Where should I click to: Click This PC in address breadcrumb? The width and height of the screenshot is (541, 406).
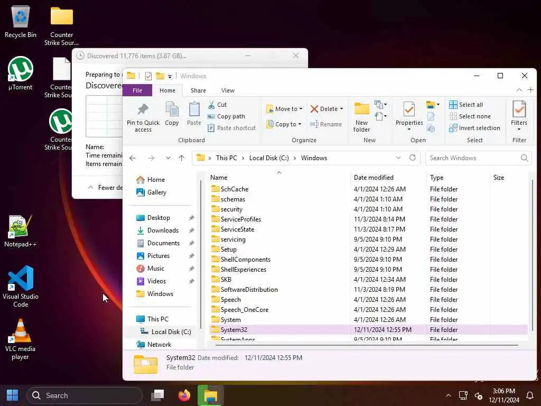[x=226, y=158]
